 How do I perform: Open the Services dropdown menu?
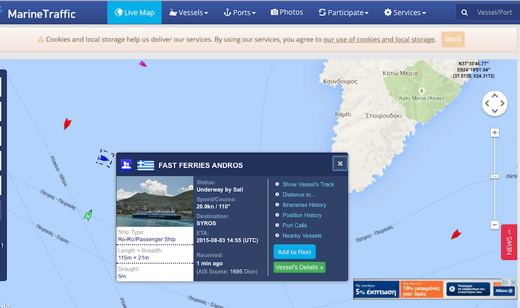[x=405, y=12]
